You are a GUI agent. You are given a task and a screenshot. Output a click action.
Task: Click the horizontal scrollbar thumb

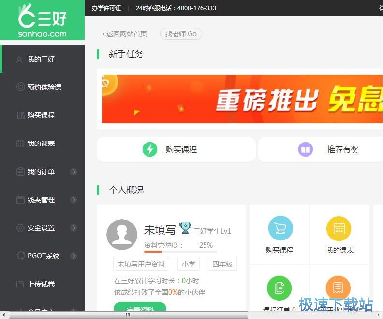128,315
